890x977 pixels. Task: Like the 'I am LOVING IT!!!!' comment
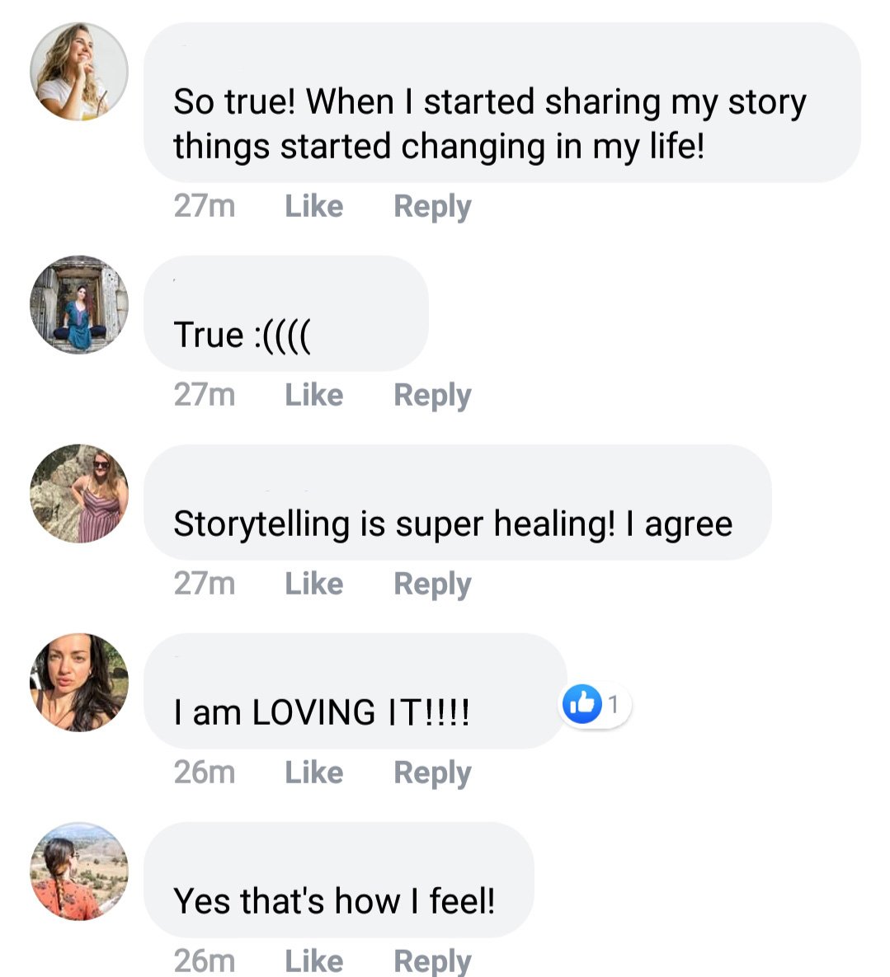coord(314,773)
